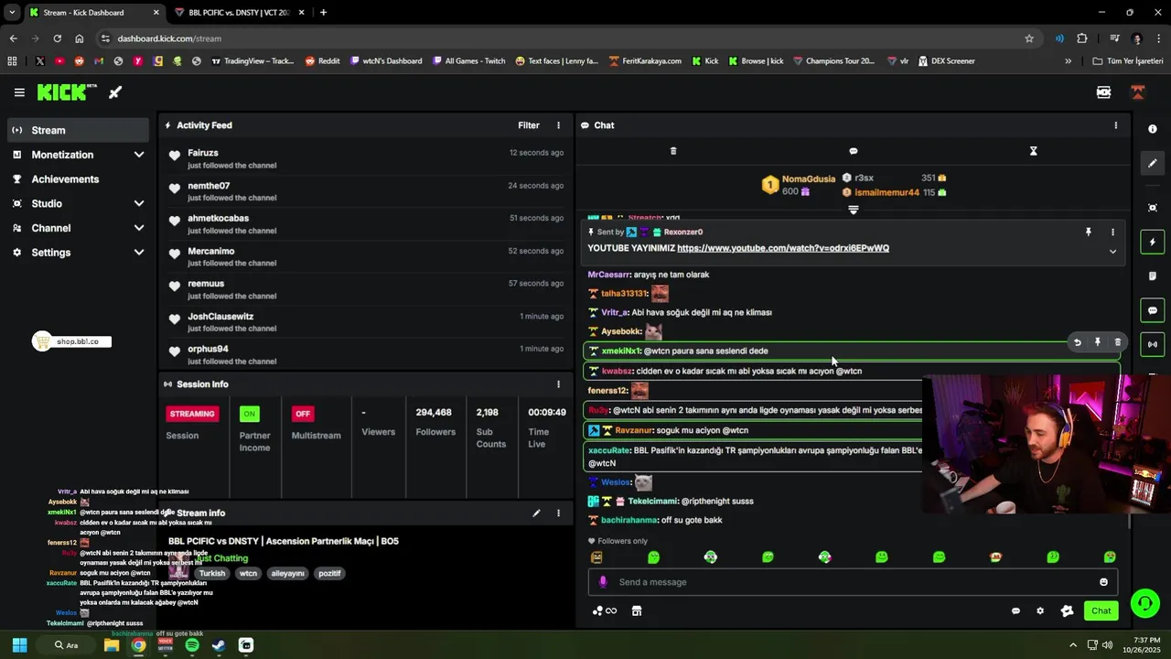Click the Turkish stream tag

pos(211,574)
